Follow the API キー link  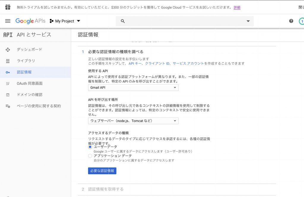tap(135, 63)
